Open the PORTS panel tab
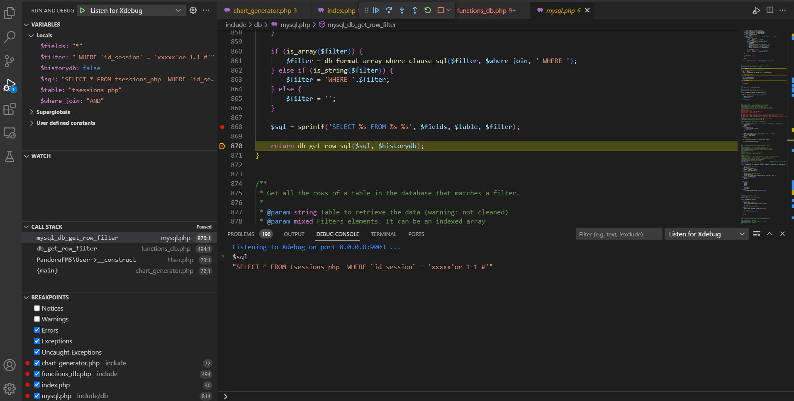Image resolution: width=794 pixels, height=401 pixels. click(x=416, y=234)
